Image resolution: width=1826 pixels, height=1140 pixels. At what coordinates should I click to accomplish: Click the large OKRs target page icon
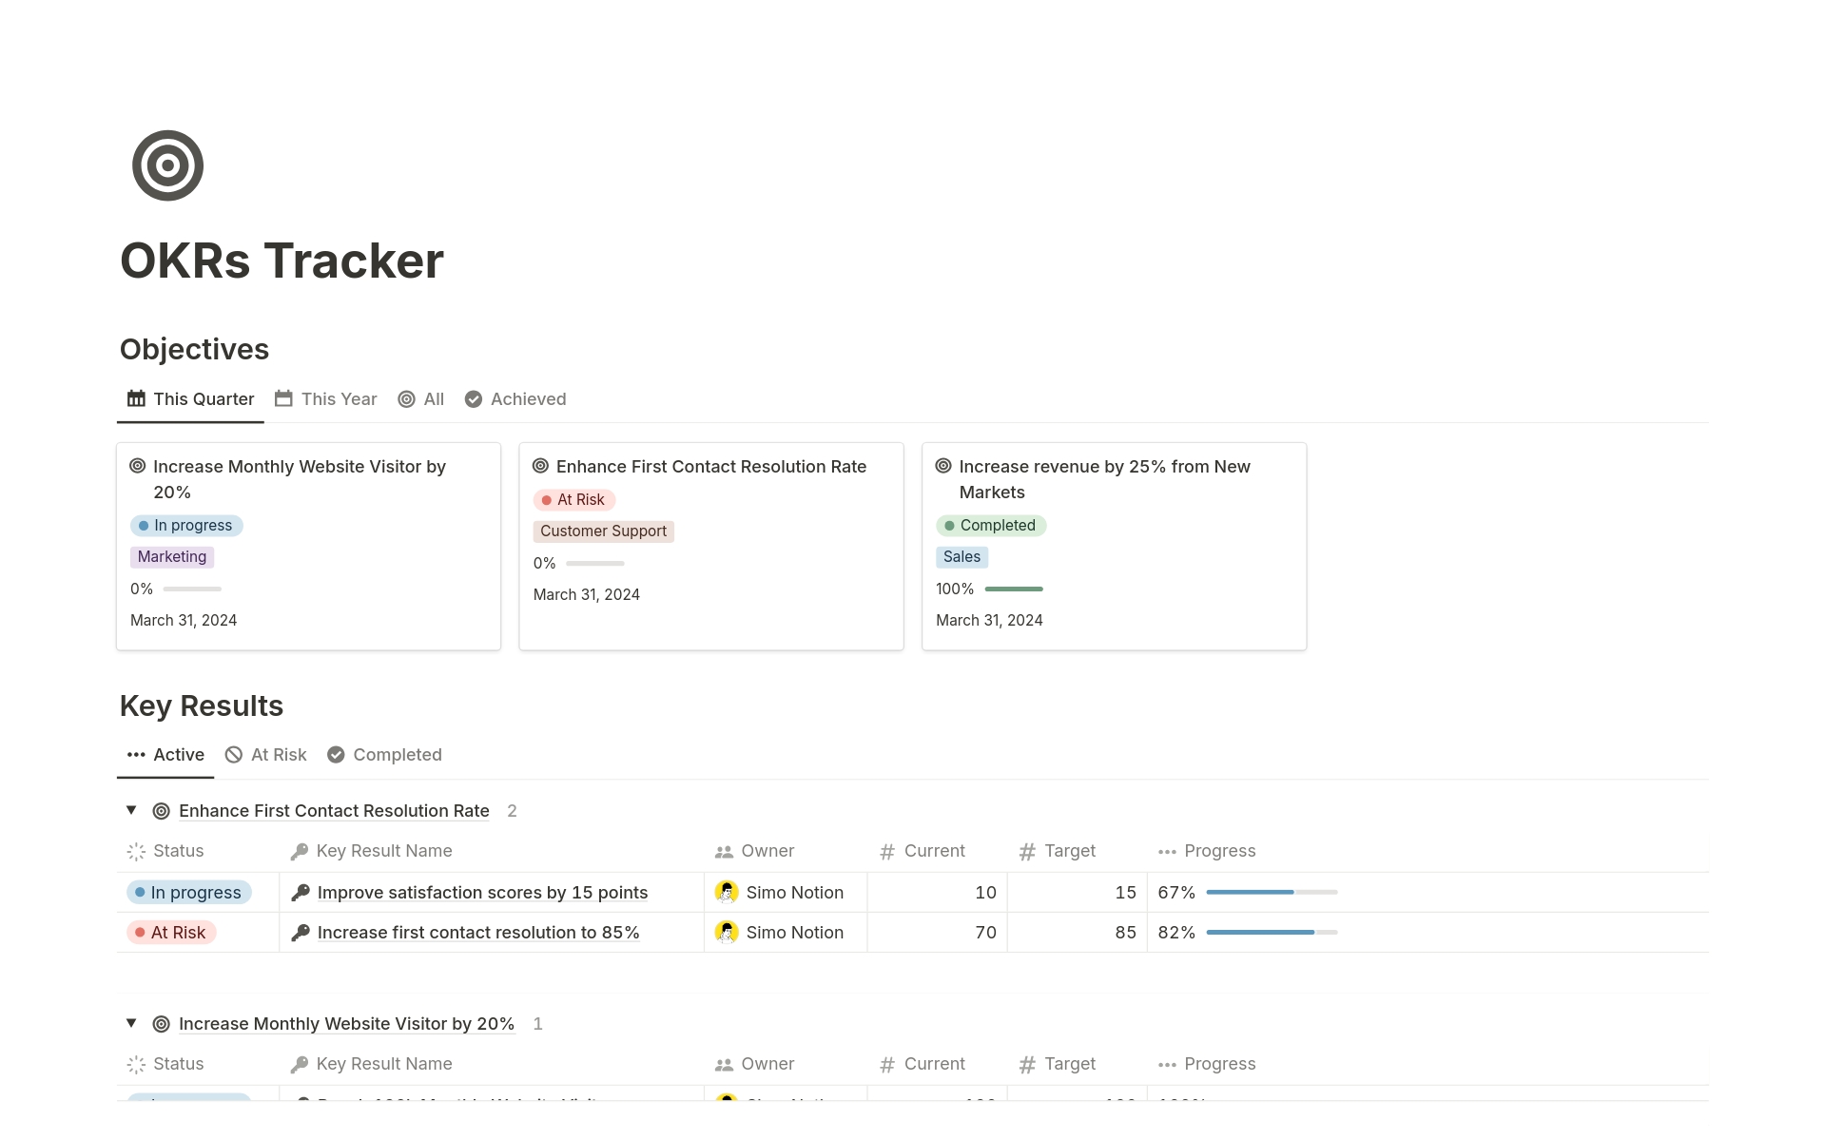[167, 165]
